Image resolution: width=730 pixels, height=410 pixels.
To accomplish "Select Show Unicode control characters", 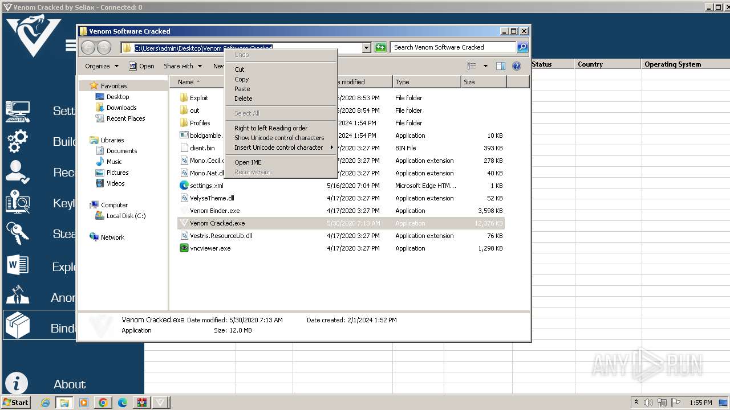I will (x=279, y=138).
